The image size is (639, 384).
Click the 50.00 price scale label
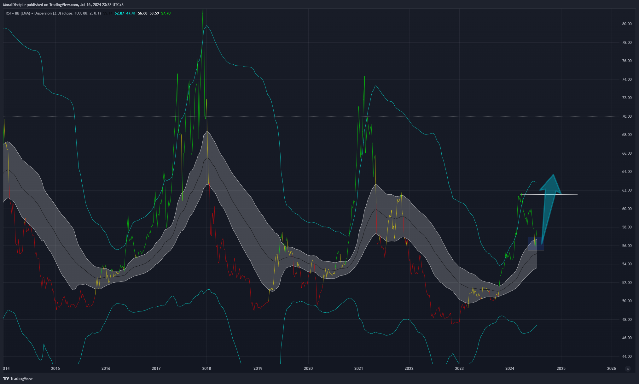[x=627, y=301]
